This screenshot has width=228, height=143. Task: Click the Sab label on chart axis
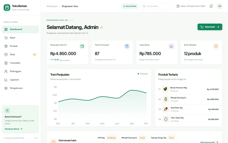132,124
